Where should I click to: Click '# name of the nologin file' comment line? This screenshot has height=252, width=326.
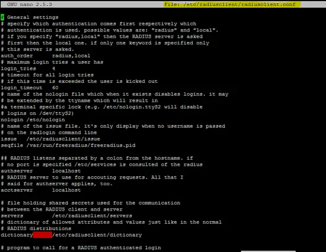pos(114,94)
